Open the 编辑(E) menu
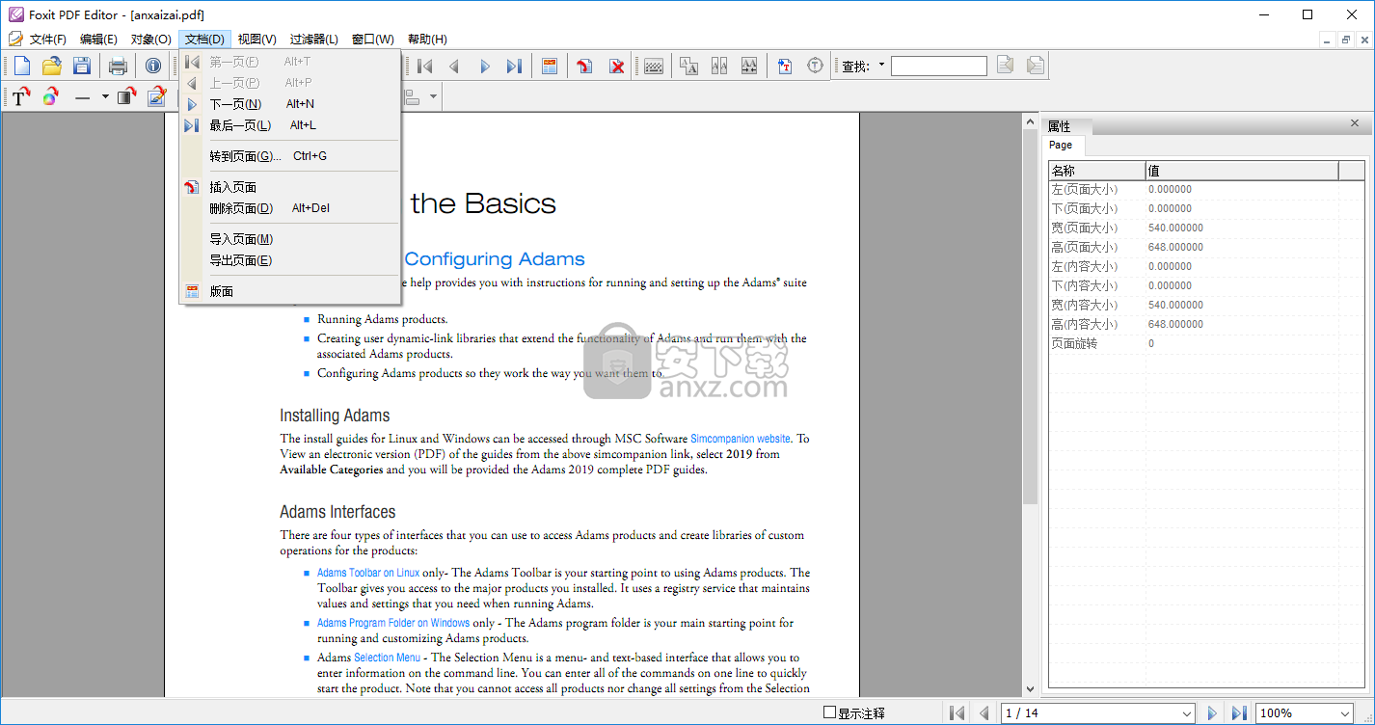This screenshot has height=725, width=1375. (98, 40)
